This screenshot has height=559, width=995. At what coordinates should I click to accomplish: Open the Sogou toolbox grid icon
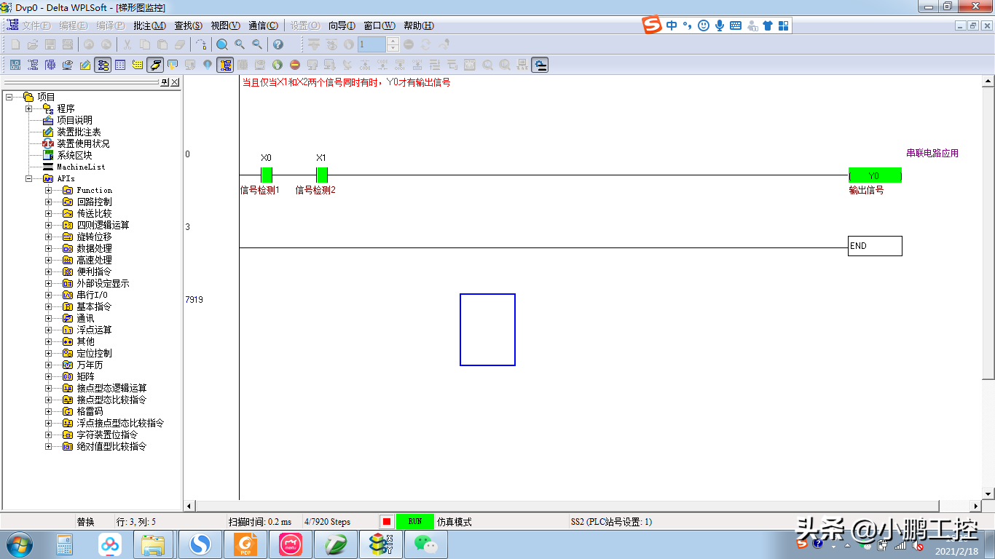pos(784,25)
